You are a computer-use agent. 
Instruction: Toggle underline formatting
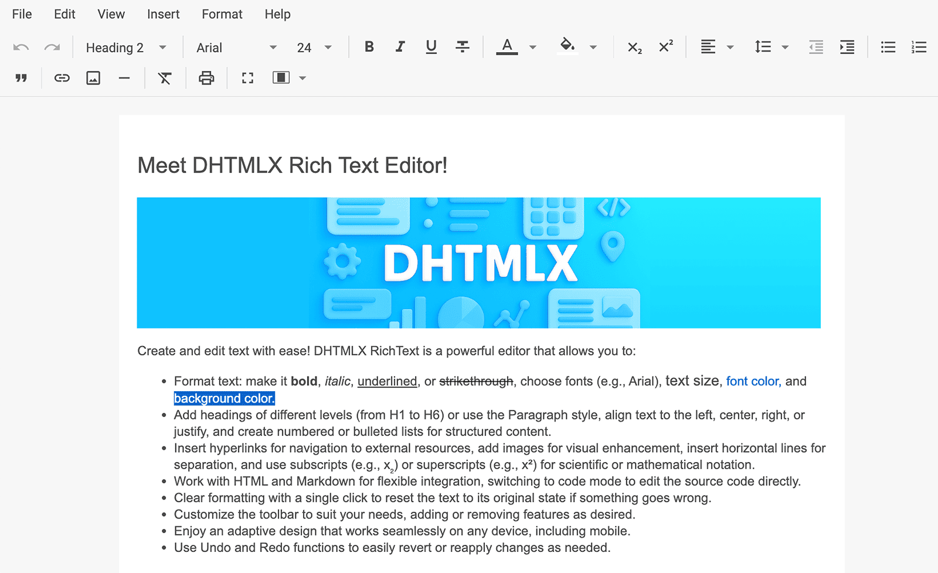431,47
